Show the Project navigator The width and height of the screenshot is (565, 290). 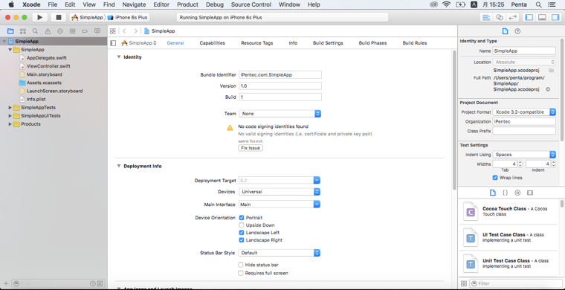[10, 31]
